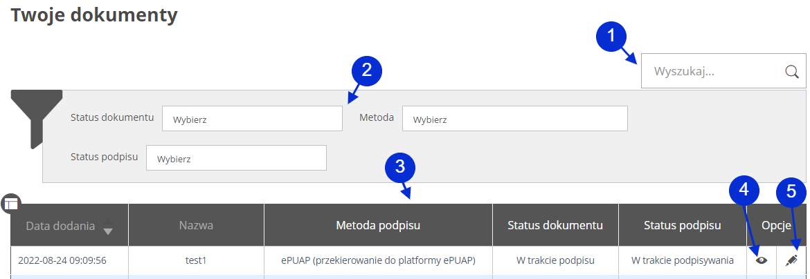Sort by Data dodania arrows
The height and width of the screenshot is (279, 810).
(107, 226)
